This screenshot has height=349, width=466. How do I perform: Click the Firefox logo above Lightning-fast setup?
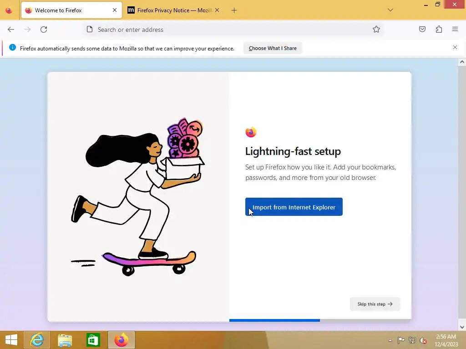pos(251,132)
